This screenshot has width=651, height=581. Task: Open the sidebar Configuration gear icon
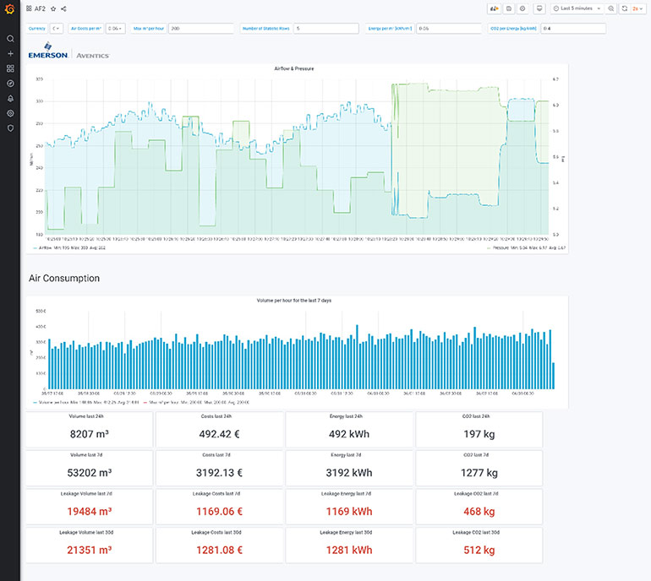[10, 113]
